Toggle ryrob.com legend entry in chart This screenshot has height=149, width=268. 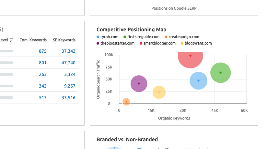107,37
